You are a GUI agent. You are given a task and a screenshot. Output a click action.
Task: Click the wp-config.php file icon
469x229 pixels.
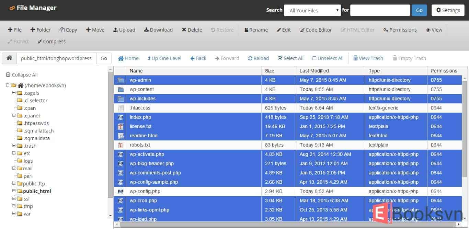tap(121, 191)
